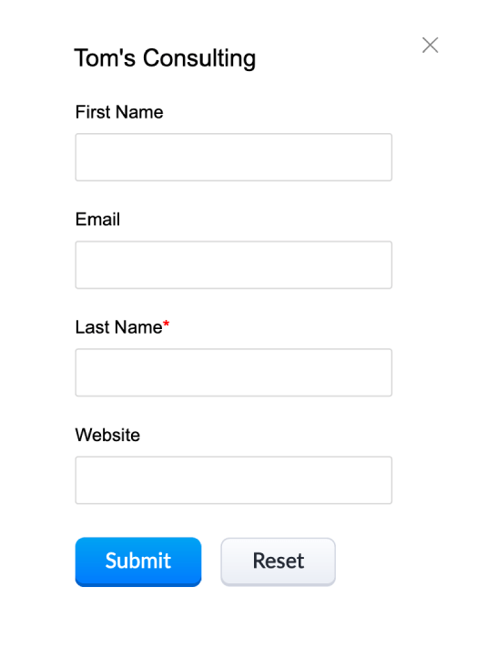
Task: Click the Last Name label
Action: click(x=118, y=327)
